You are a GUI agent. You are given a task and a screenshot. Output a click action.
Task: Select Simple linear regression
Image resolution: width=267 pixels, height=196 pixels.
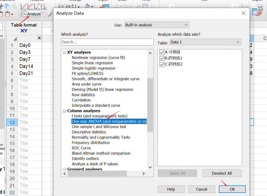(x=92, y=63)
